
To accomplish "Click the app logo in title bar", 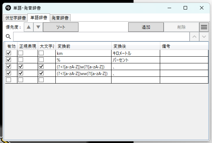I will click(x=8, y=8).
